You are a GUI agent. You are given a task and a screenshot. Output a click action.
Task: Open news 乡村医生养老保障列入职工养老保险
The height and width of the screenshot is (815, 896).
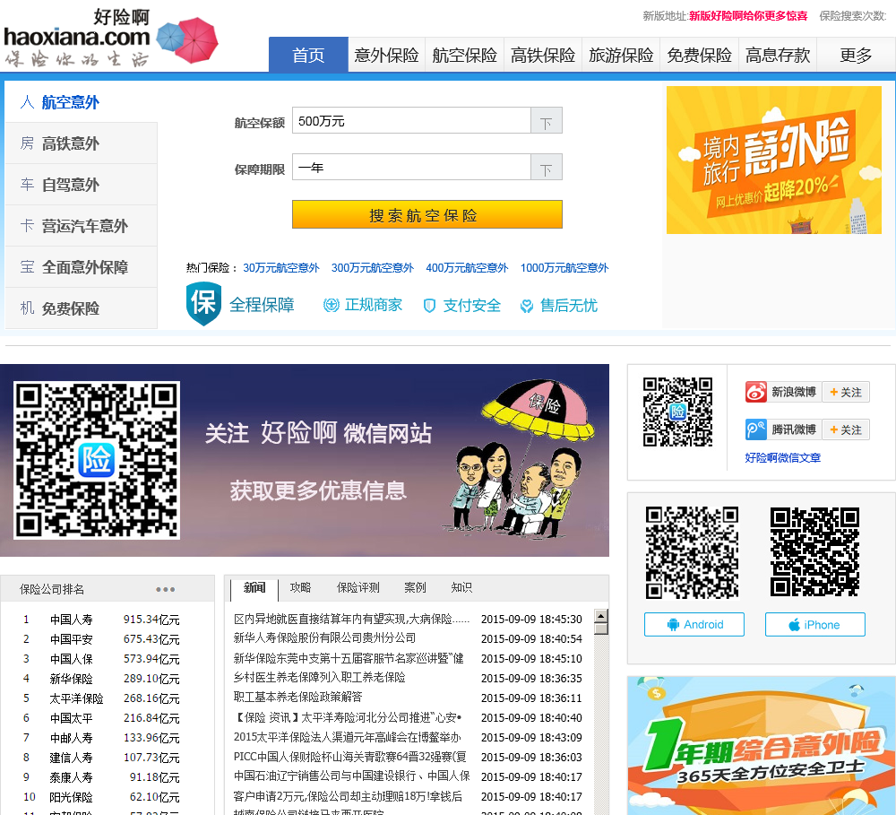point(320,678)
